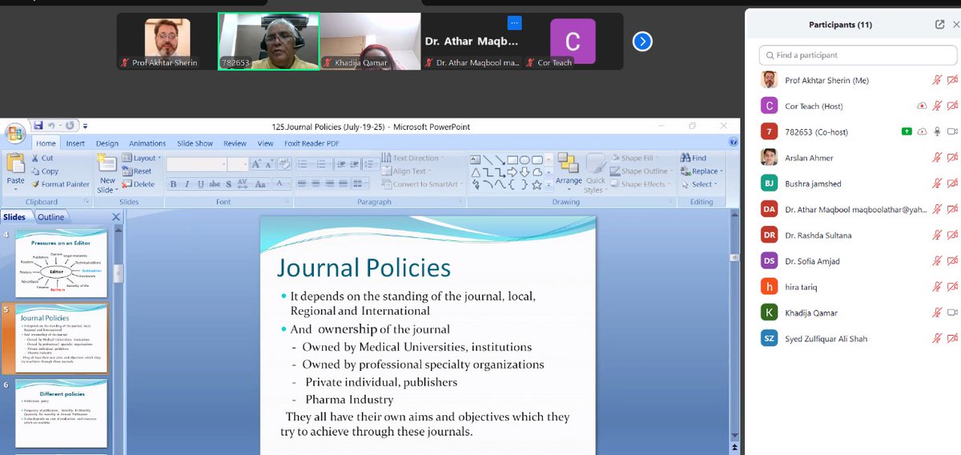The height and width of the screenshot is (455, 961).
Task: Click Text Direction button
Action: coord(412,159)
